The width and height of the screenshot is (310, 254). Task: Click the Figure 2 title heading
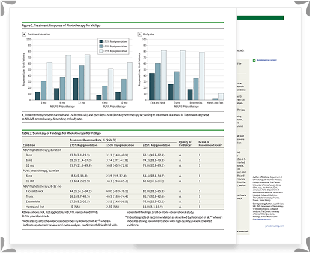(61, 25)
